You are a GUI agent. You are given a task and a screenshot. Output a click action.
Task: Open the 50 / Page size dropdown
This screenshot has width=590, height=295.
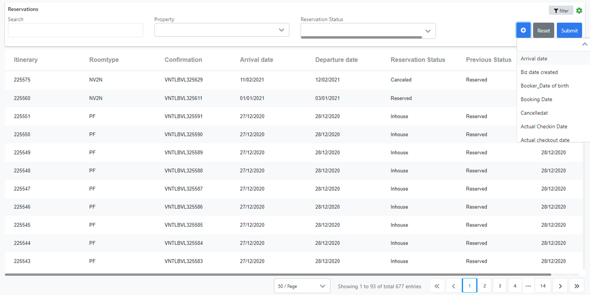click(x=302, y=286)
